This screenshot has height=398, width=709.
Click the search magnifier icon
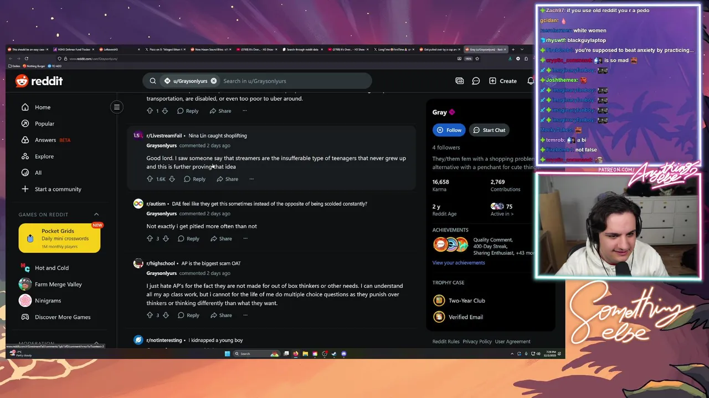153,81
